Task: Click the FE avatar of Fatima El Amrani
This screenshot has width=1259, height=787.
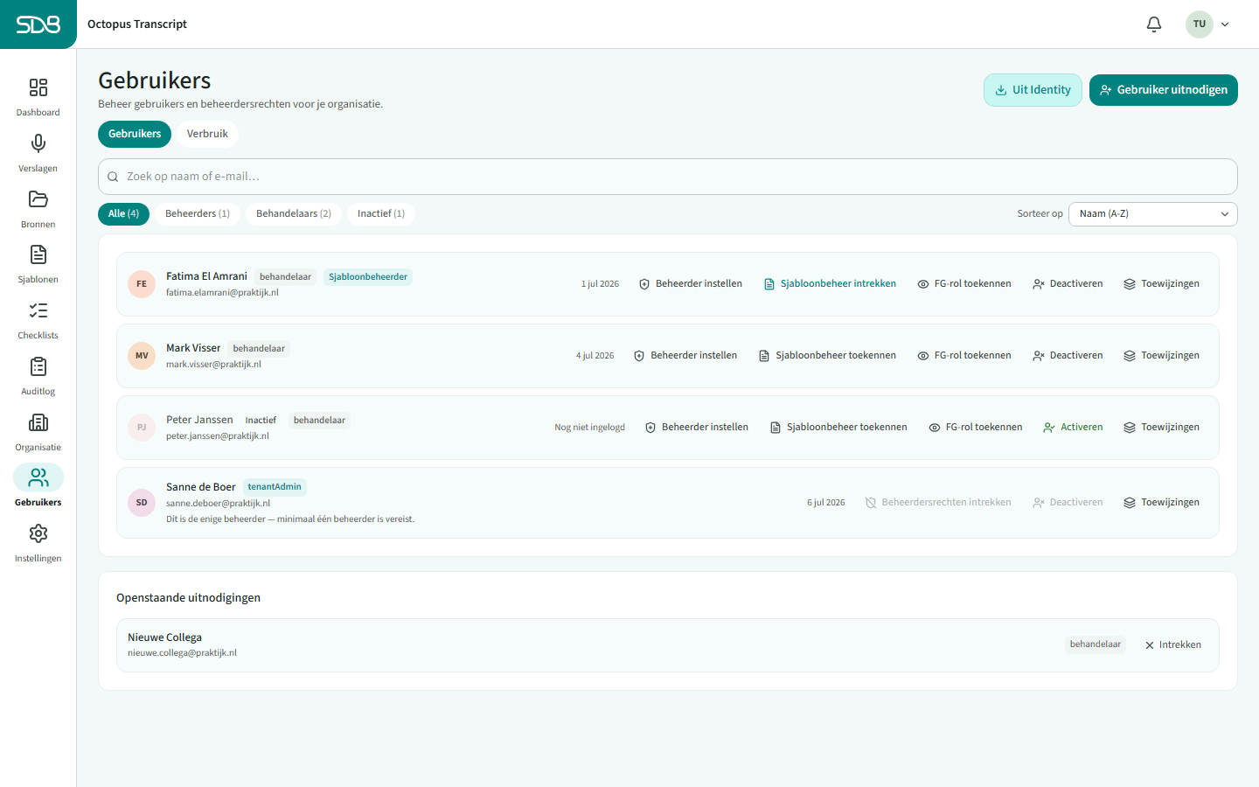Action: tap(142, 284)
